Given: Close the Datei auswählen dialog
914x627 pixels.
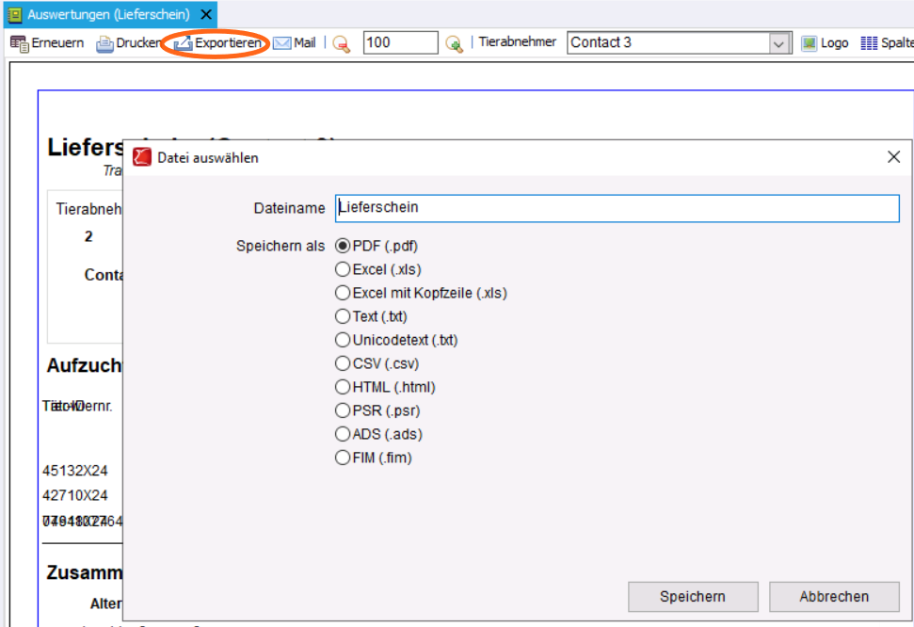Looking at the screenshot, I should (893, 157).
